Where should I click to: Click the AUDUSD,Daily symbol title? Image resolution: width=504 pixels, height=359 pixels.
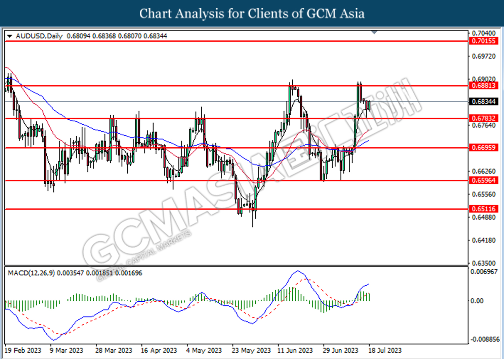point(39,36)
